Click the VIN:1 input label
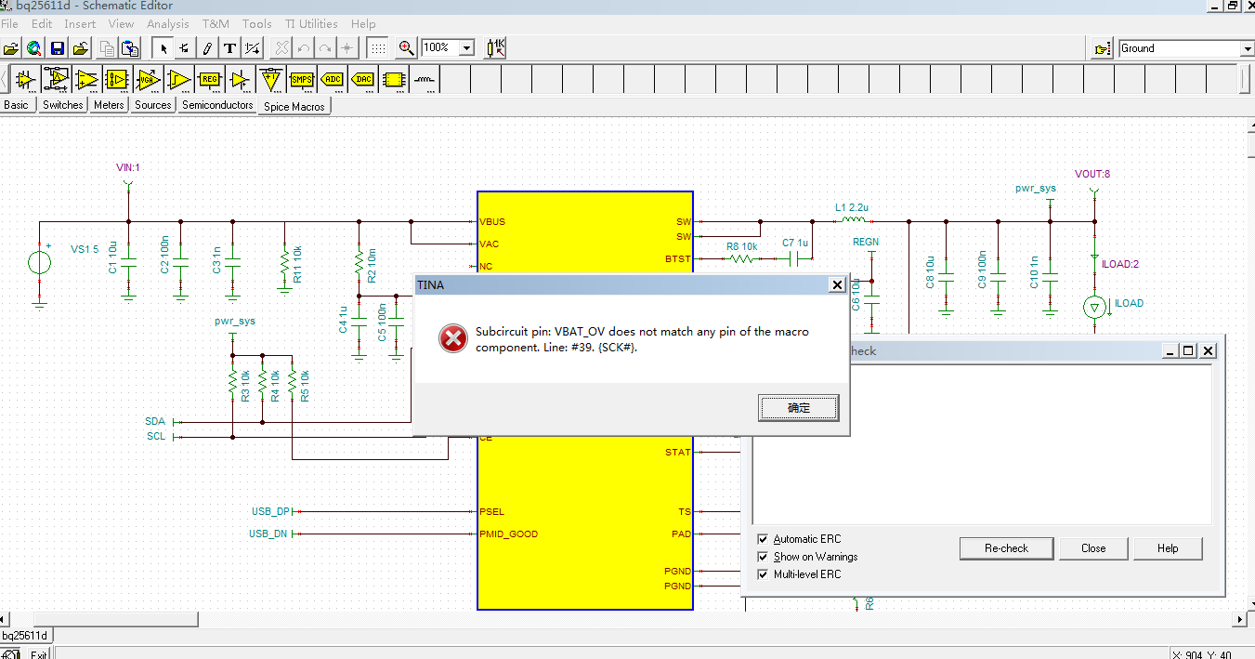Viewport: 1255px width, 659px height. coord(128,167)
